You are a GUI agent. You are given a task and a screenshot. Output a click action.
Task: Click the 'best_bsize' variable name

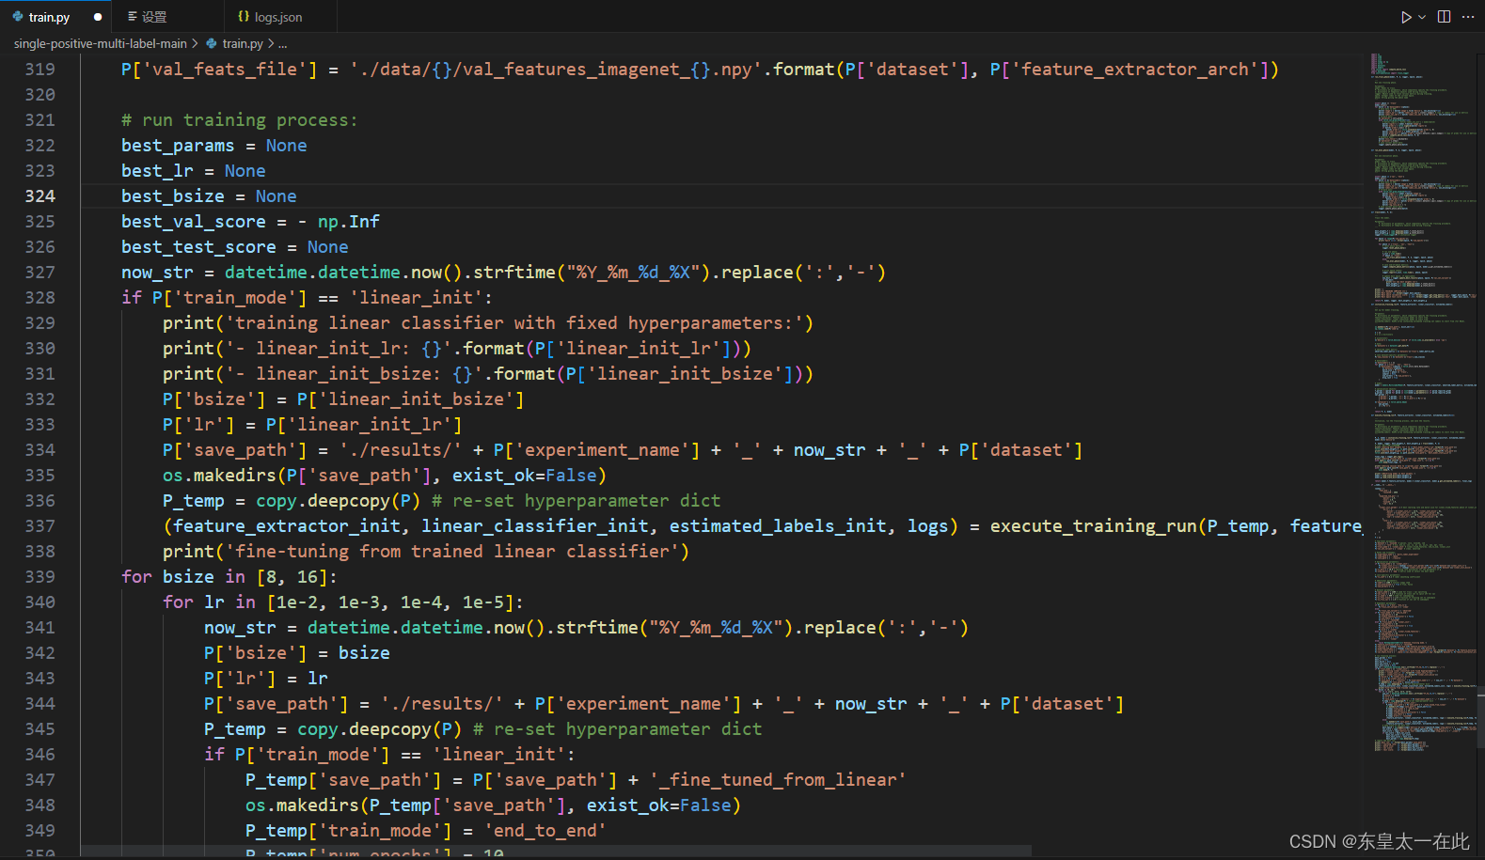coord(172,196)
